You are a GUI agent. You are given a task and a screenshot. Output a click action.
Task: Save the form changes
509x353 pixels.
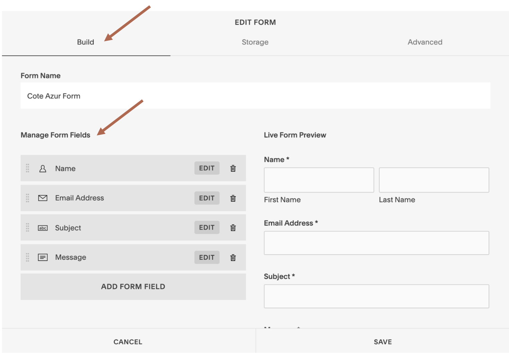(382, 342)
